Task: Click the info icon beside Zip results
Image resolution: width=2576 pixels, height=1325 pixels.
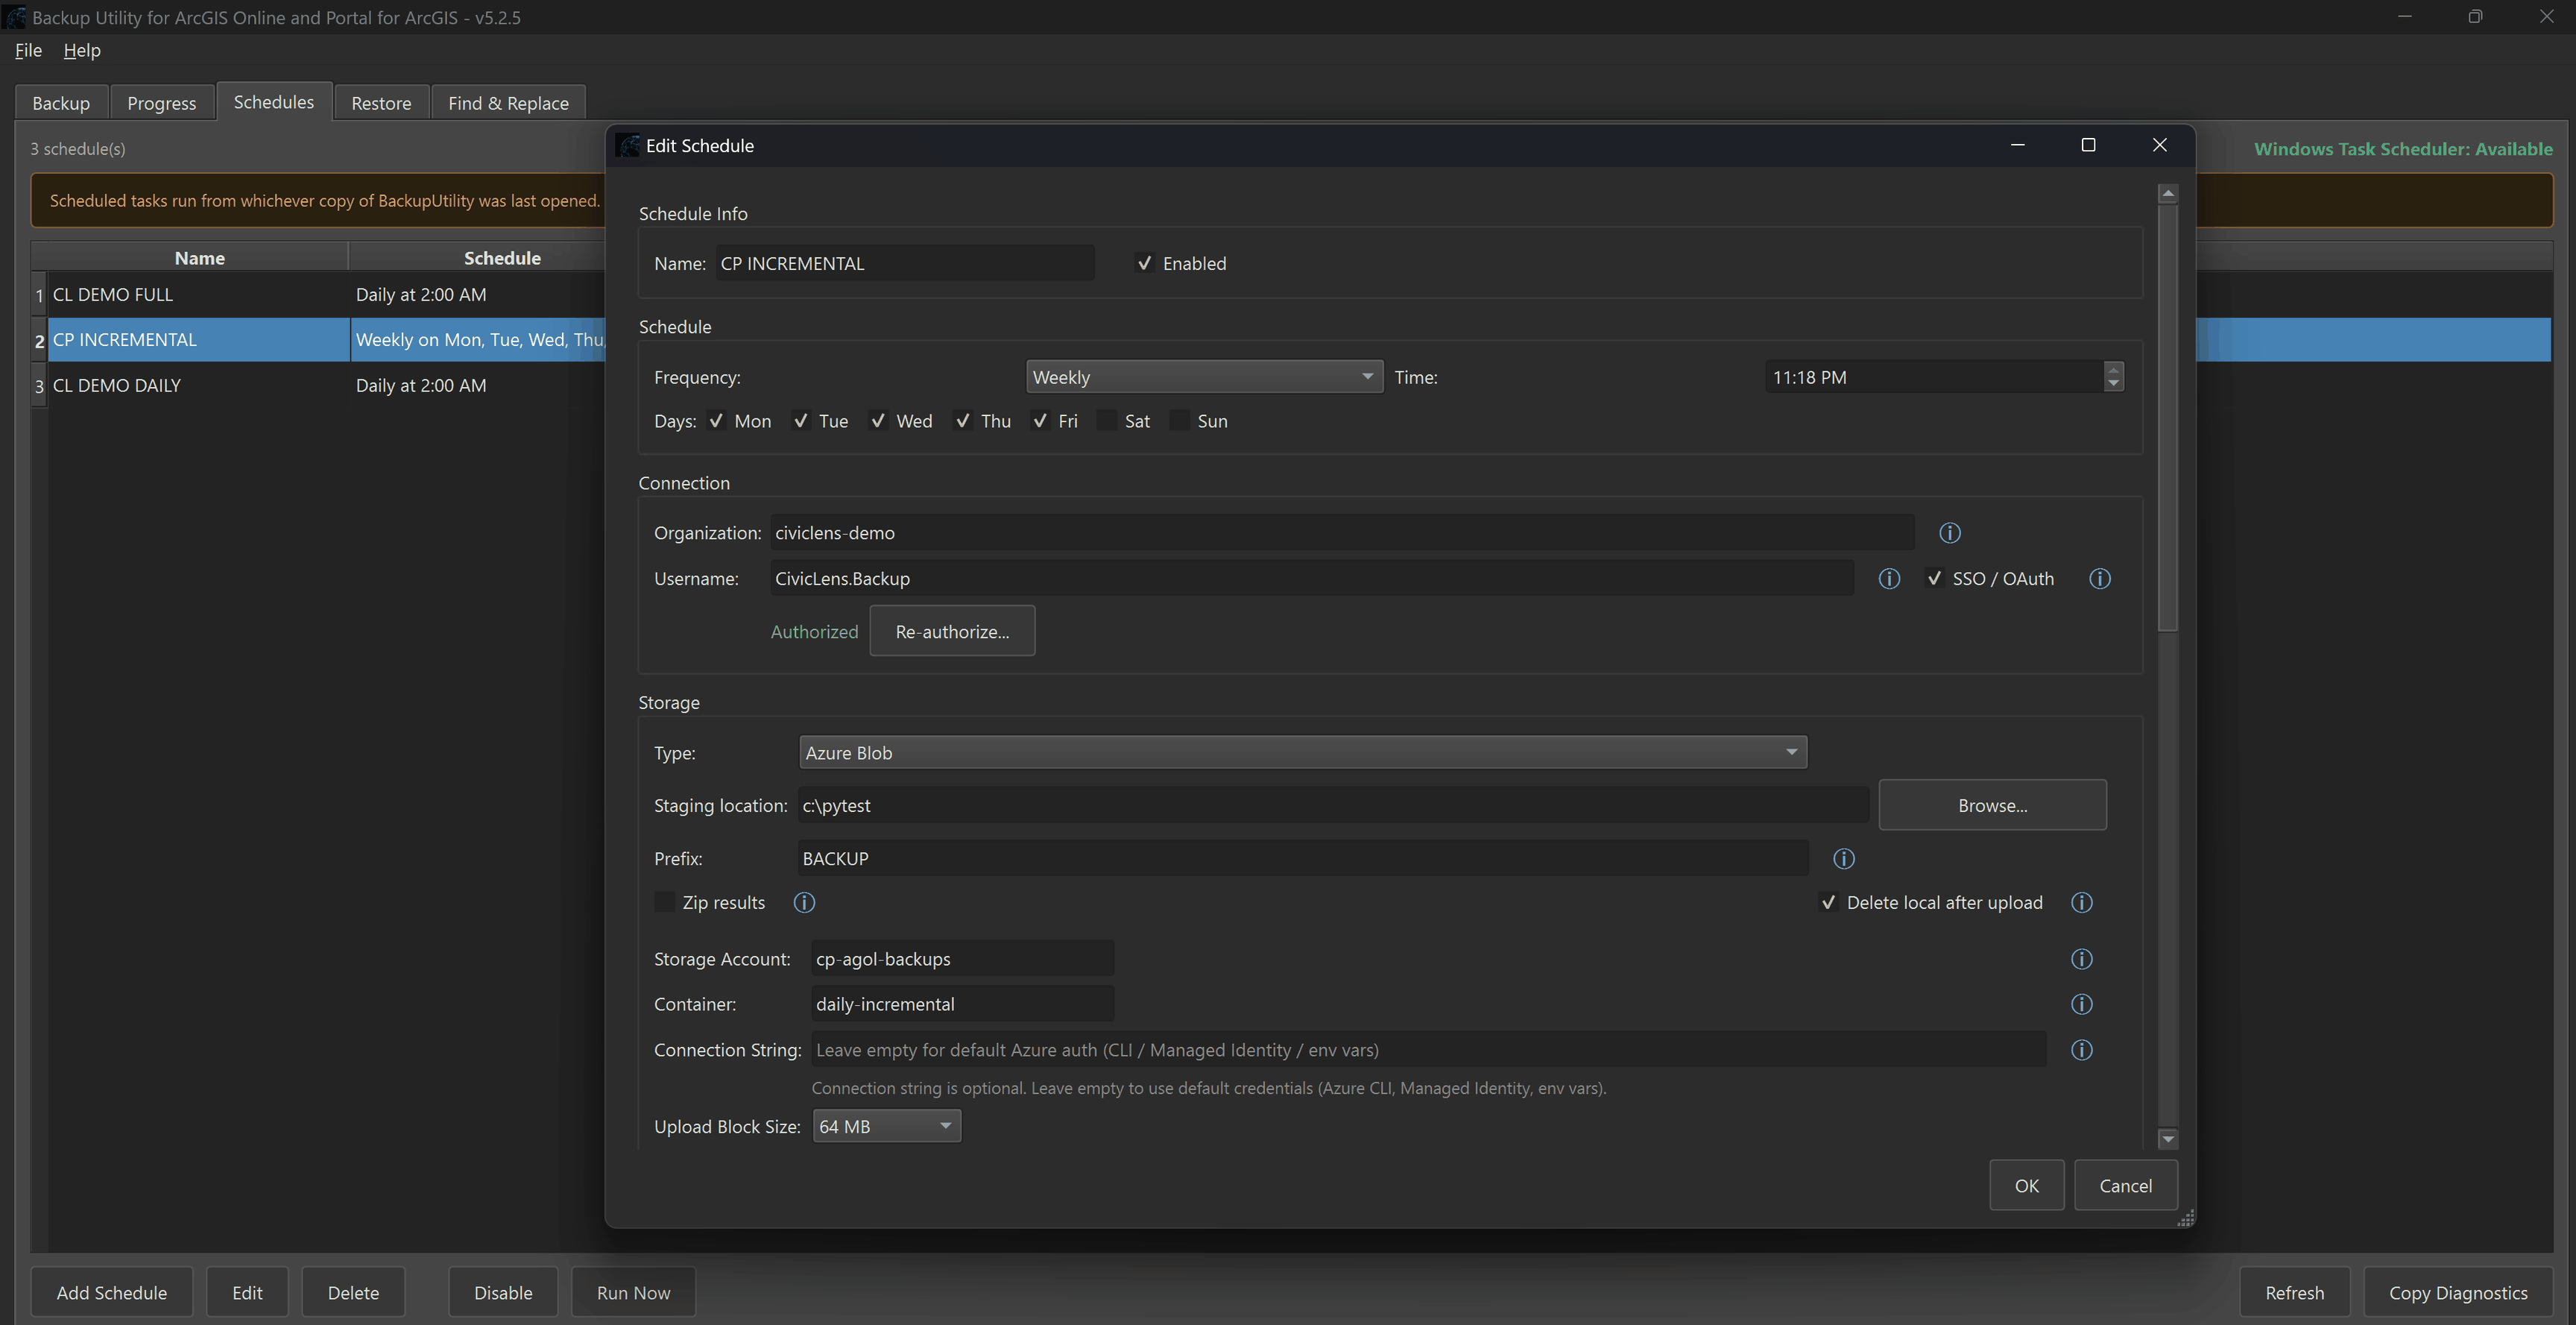Action: coord(803,903)
